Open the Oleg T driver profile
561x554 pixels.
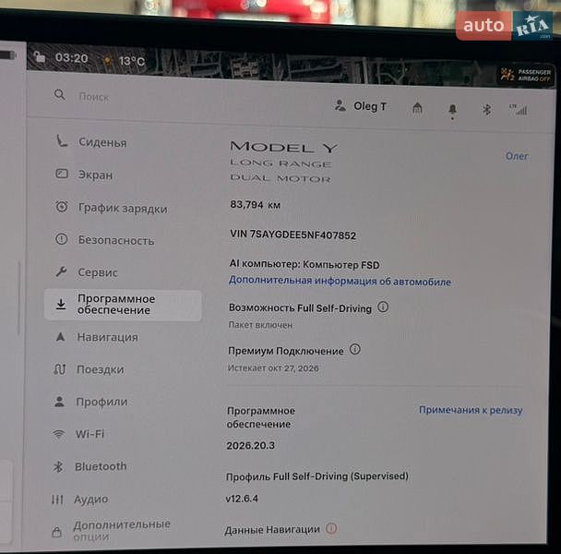(361, 106)
